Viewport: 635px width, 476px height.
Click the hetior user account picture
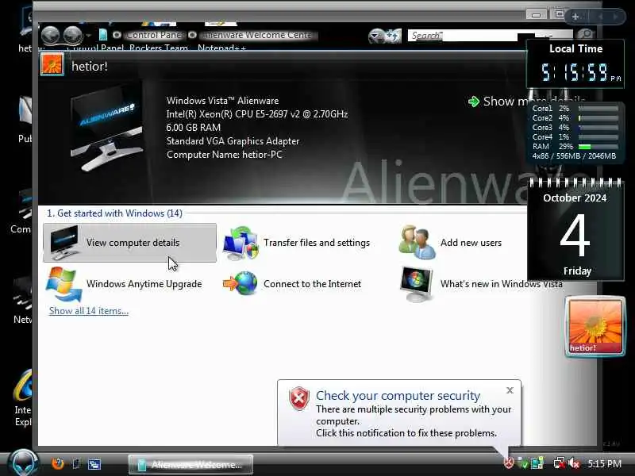(52, 65)
